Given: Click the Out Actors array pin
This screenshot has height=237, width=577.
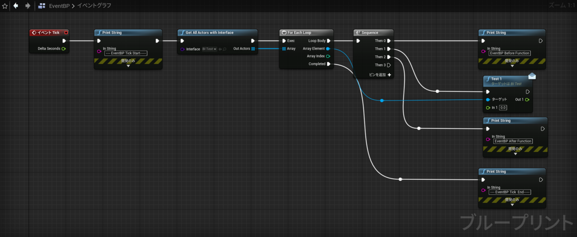Looking at the screenshot, I should tap(253, 49).
